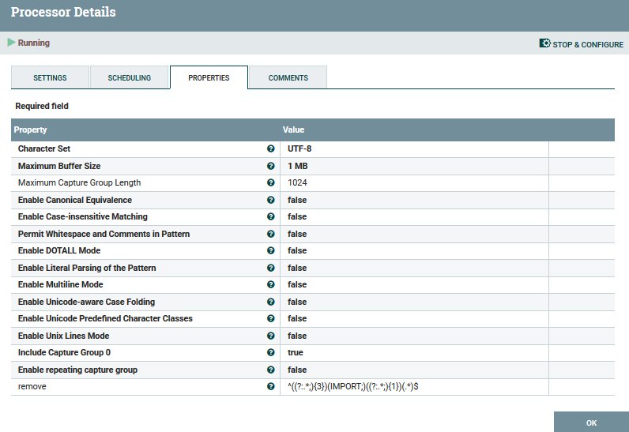Click help icon next to Character Set
The image size is (629, 432).
click(x=271, y=148)
